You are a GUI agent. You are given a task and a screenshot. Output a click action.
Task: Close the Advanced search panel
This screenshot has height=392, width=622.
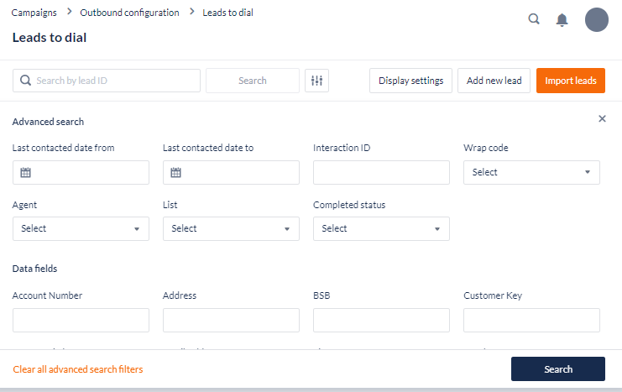[602, 118]
